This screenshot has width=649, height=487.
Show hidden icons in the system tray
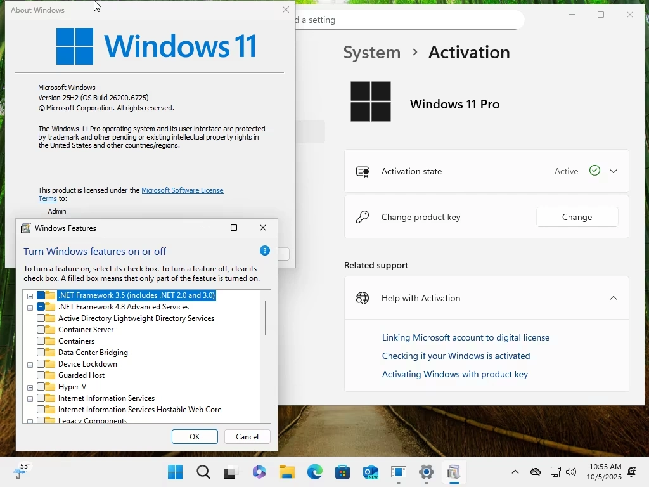click(515, 472)
